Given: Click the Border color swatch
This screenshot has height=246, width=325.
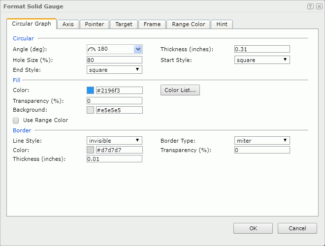Looking at the screenshot, I should (x=91, y=150).
